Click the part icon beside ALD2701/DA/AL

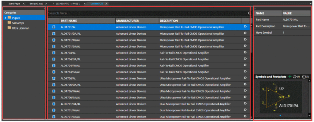(54, 104)
